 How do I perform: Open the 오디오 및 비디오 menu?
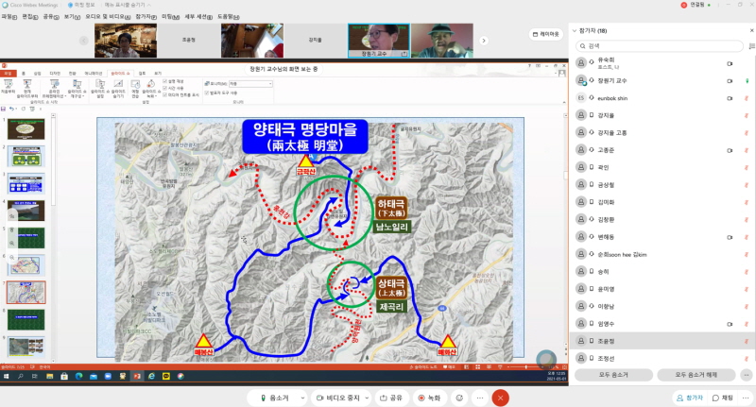pos(105,16)
